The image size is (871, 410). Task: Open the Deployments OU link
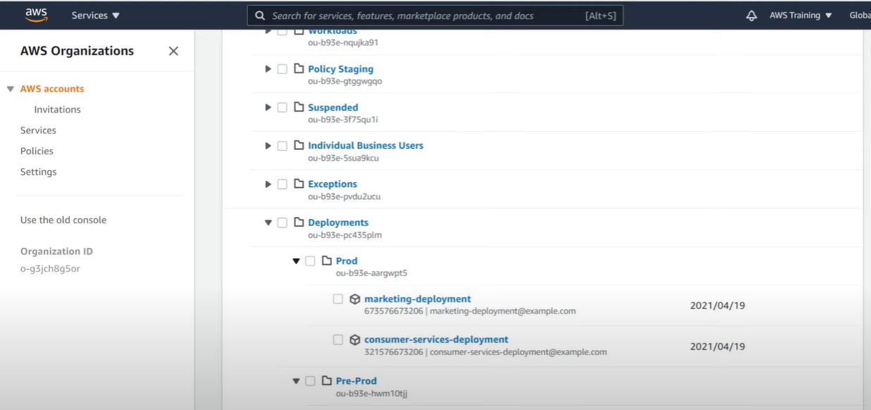pyautogui.click(x=338, y=223)
